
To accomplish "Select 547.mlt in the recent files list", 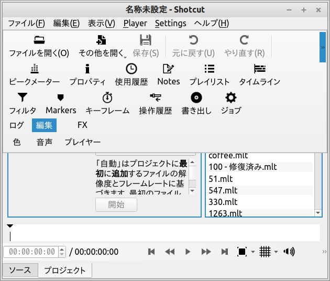I will tap(223, 190).
